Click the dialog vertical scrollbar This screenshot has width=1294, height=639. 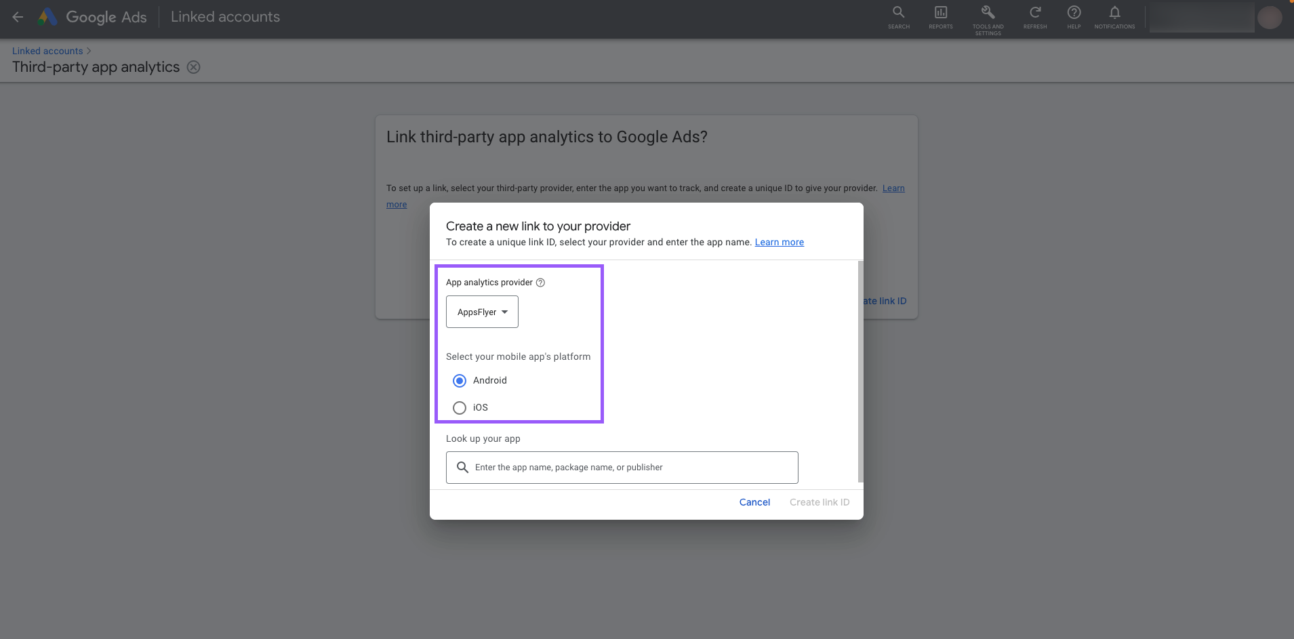(x=861, y=371)
